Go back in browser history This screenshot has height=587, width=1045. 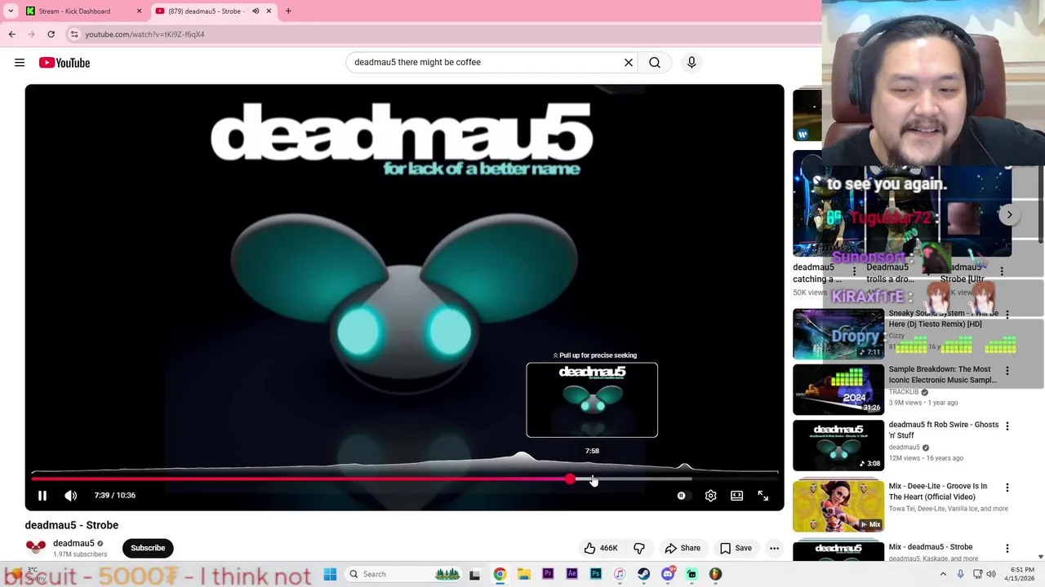pos(11,34)
